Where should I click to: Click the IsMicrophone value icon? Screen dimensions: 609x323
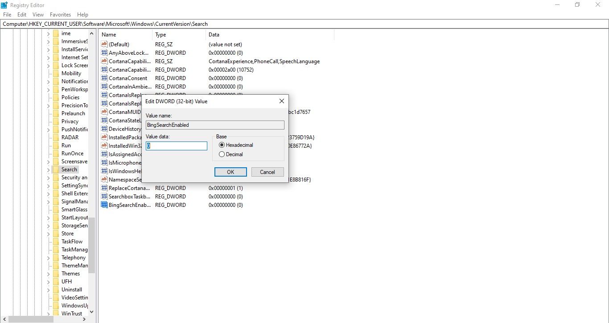(104, 163)
